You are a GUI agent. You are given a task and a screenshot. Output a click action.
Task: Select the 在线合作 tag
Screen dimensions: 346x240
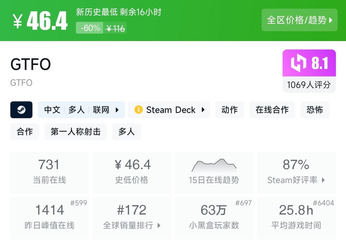click(x=272, y=110)
